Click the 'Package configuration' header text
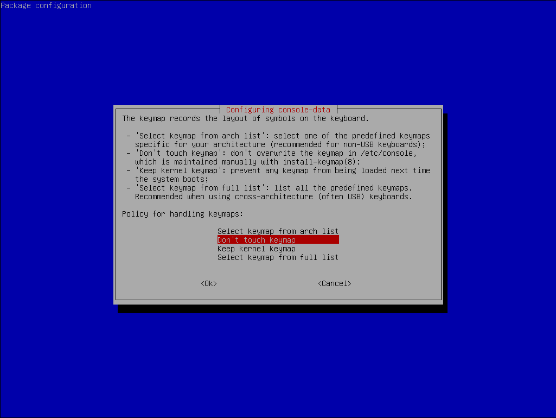This screenshot has width=556, height=418. tap(46, 5)
